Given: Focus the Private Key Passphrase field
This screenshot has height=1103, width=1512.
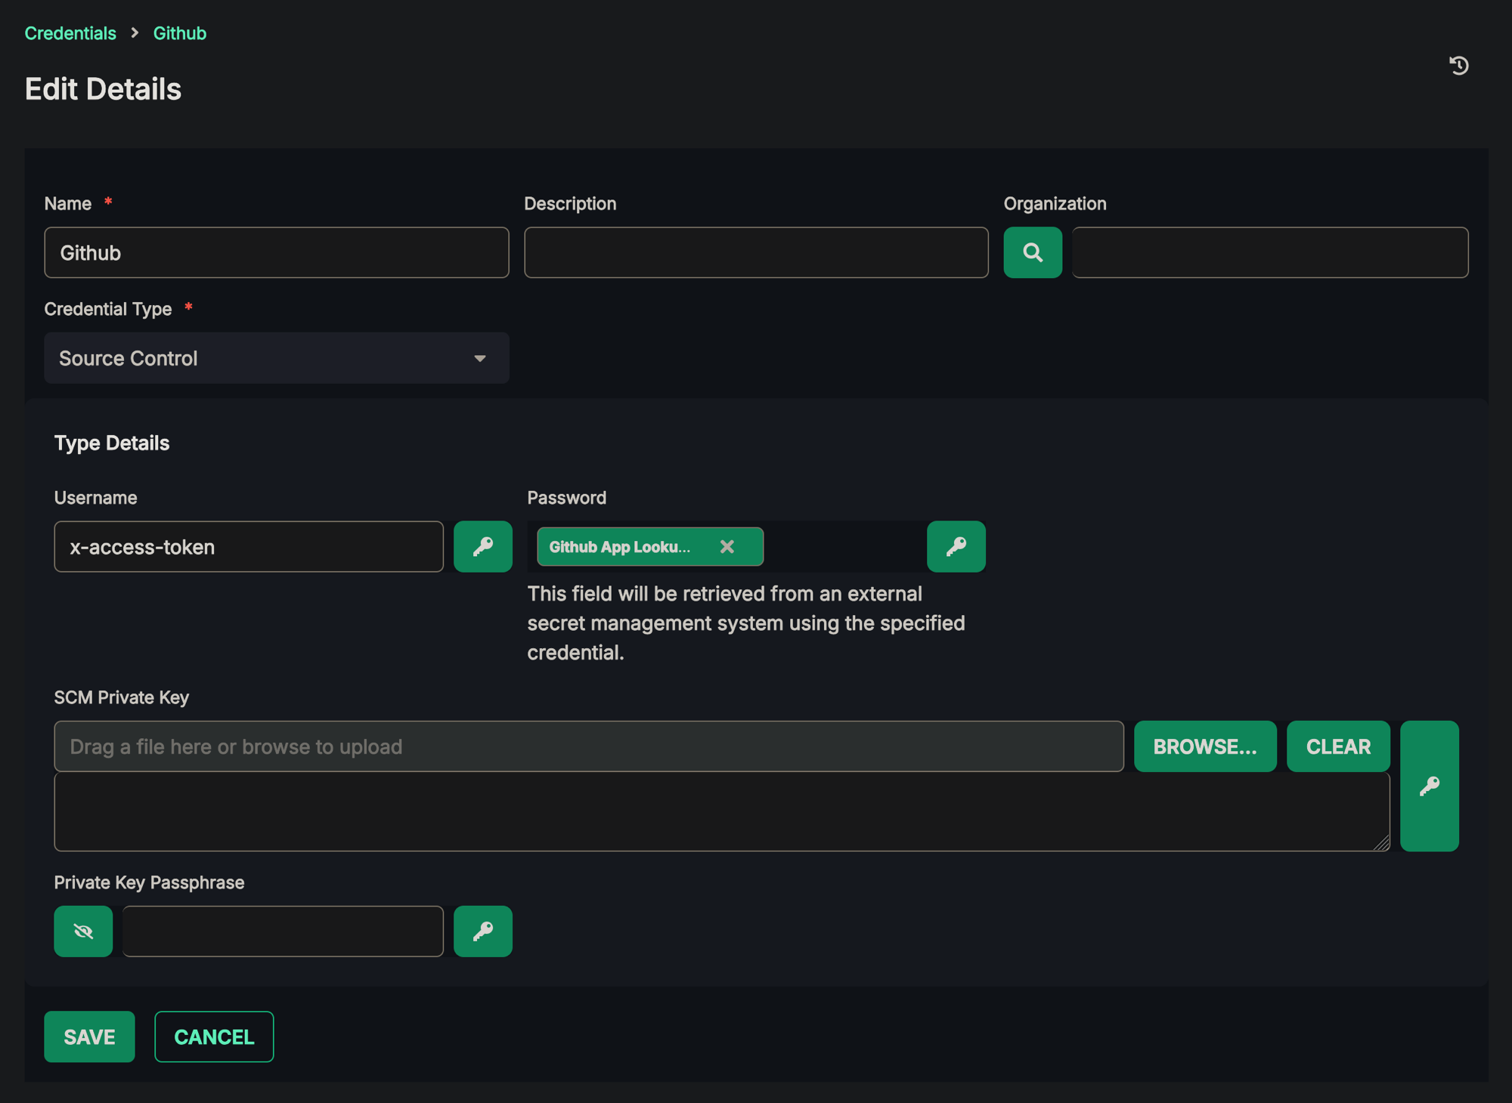Looking at the screenshot, I should tap(283, 931).
